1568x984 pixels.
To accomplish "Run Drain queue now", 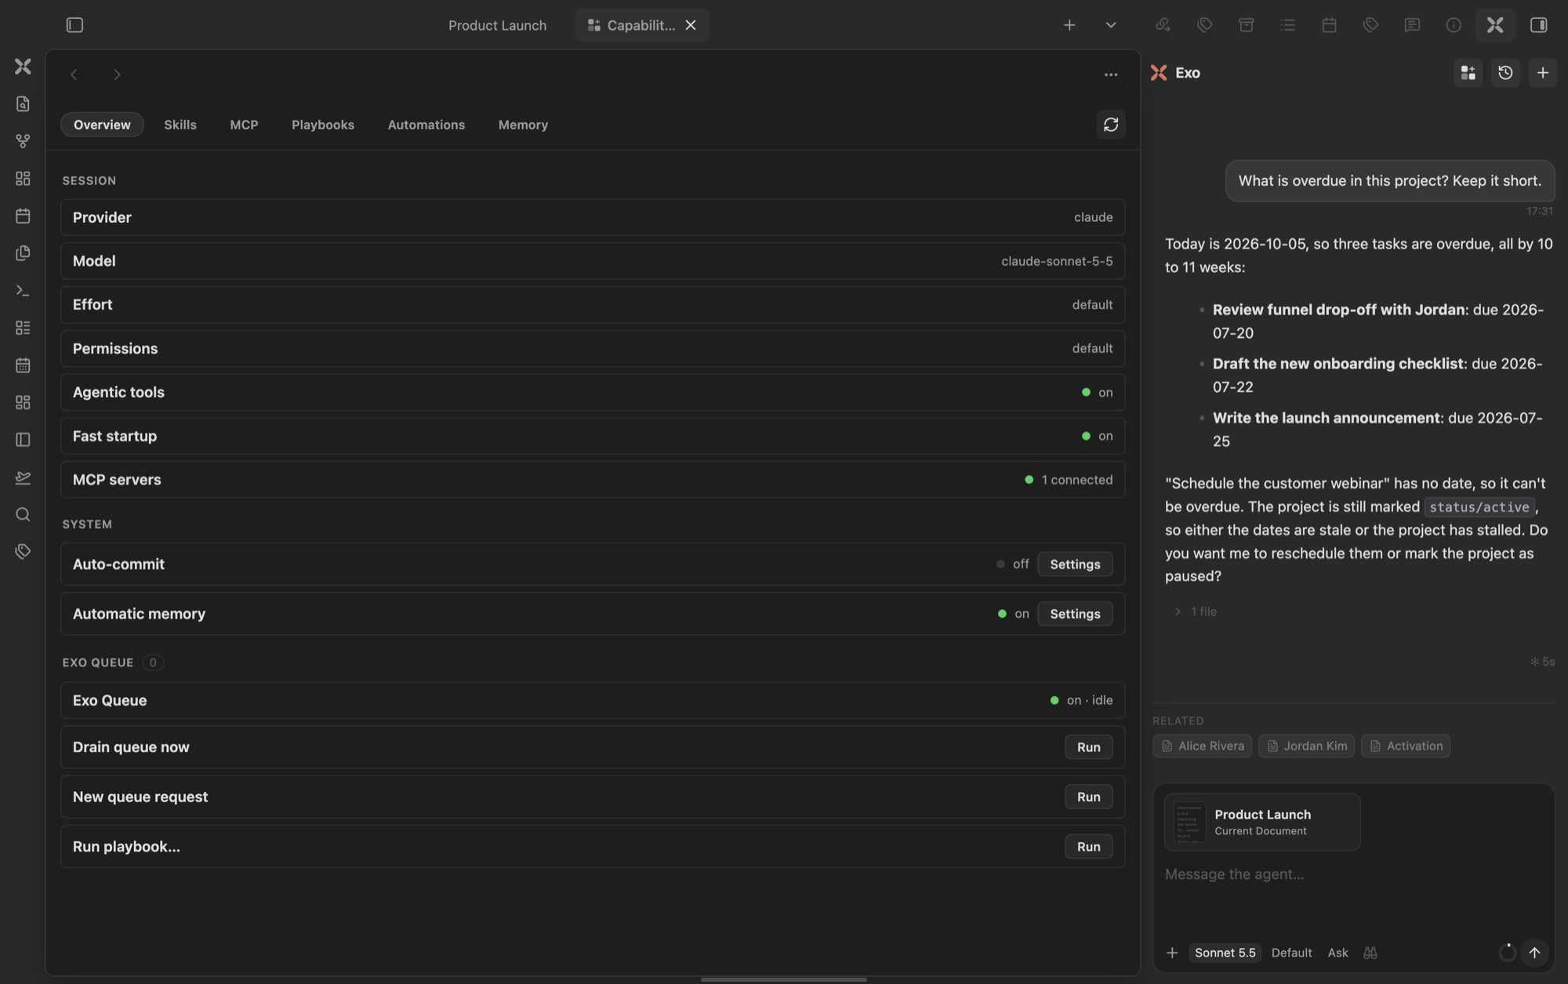I will pos(1088,747).
